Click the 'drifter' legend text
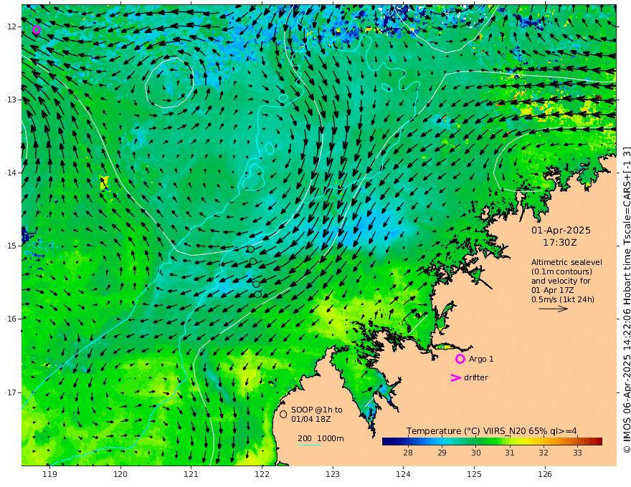Viewport: 631px width, 487px height. coord(475,377)
